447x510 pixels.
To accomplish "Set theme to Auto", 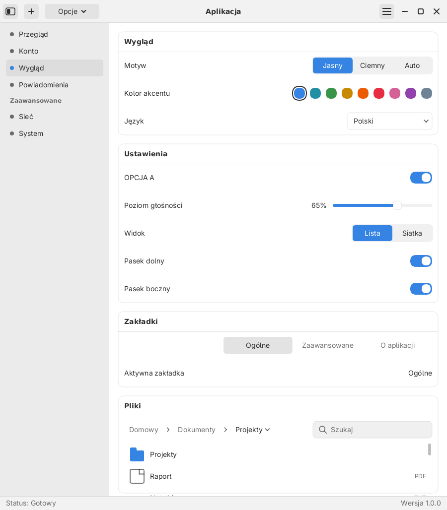I will [x=412, y=65].
